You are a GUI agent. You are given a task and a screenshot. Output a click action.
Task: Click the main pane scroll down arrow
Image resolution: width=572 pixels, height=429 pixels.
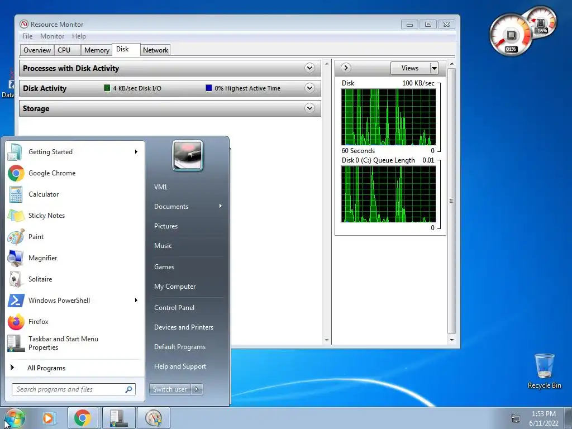point(326,340)
